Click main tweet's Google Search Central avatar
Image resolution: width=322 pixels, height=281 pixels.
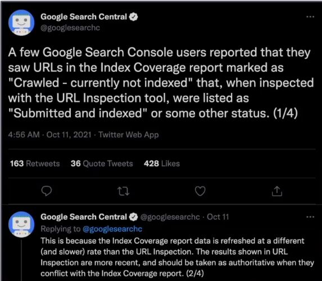21,23
